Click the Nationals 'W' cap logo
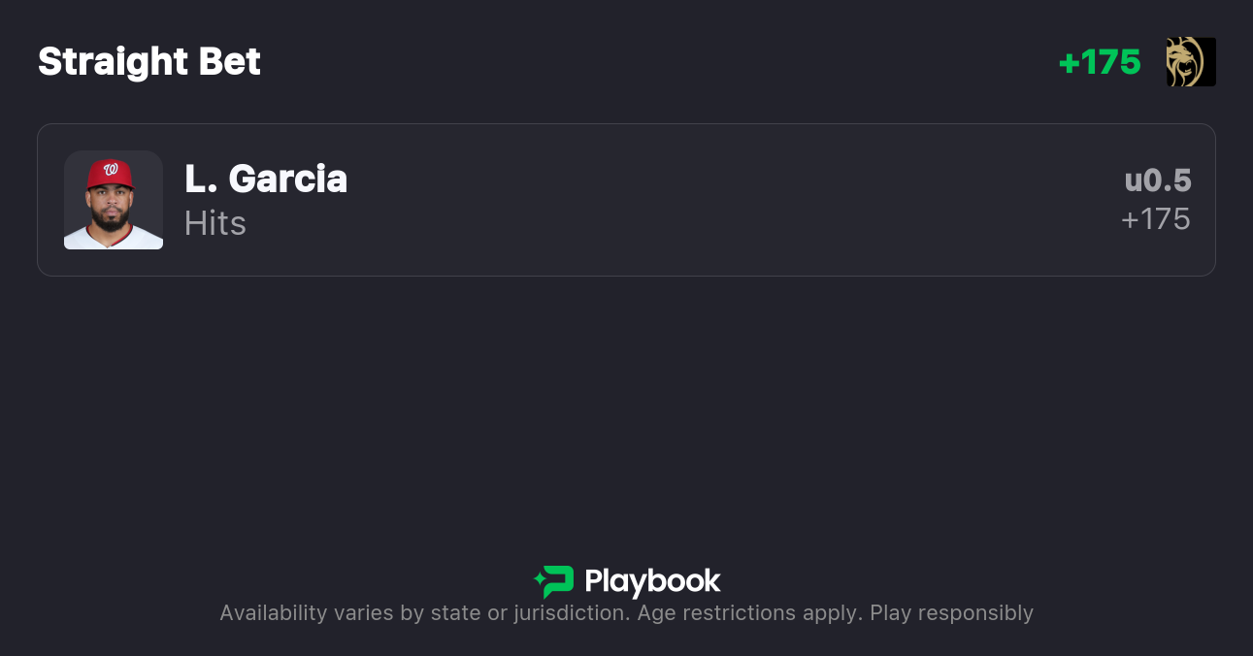 pos(112,170)
